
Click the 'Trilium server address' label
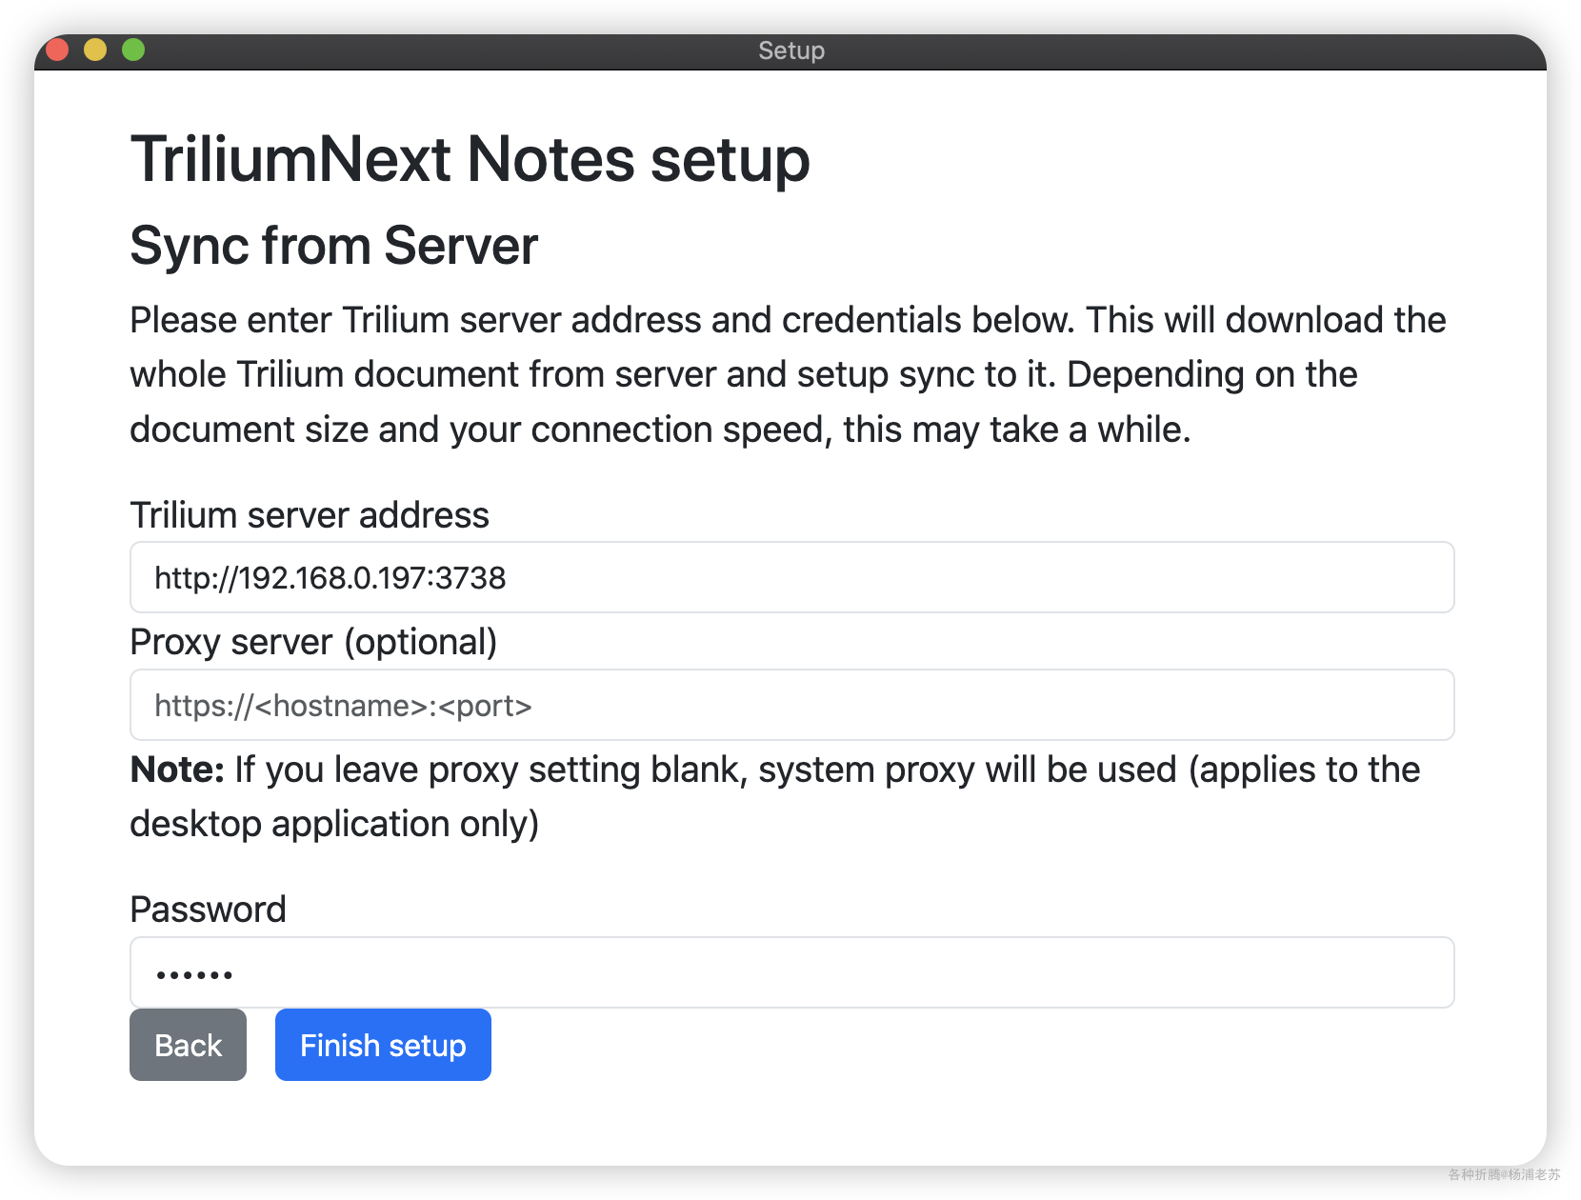pos(310,515)
